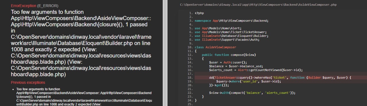Click the 'Previous exceptions' heading
Image resolution: width=367 pixels, height=106 pixels.
(28, 83)
